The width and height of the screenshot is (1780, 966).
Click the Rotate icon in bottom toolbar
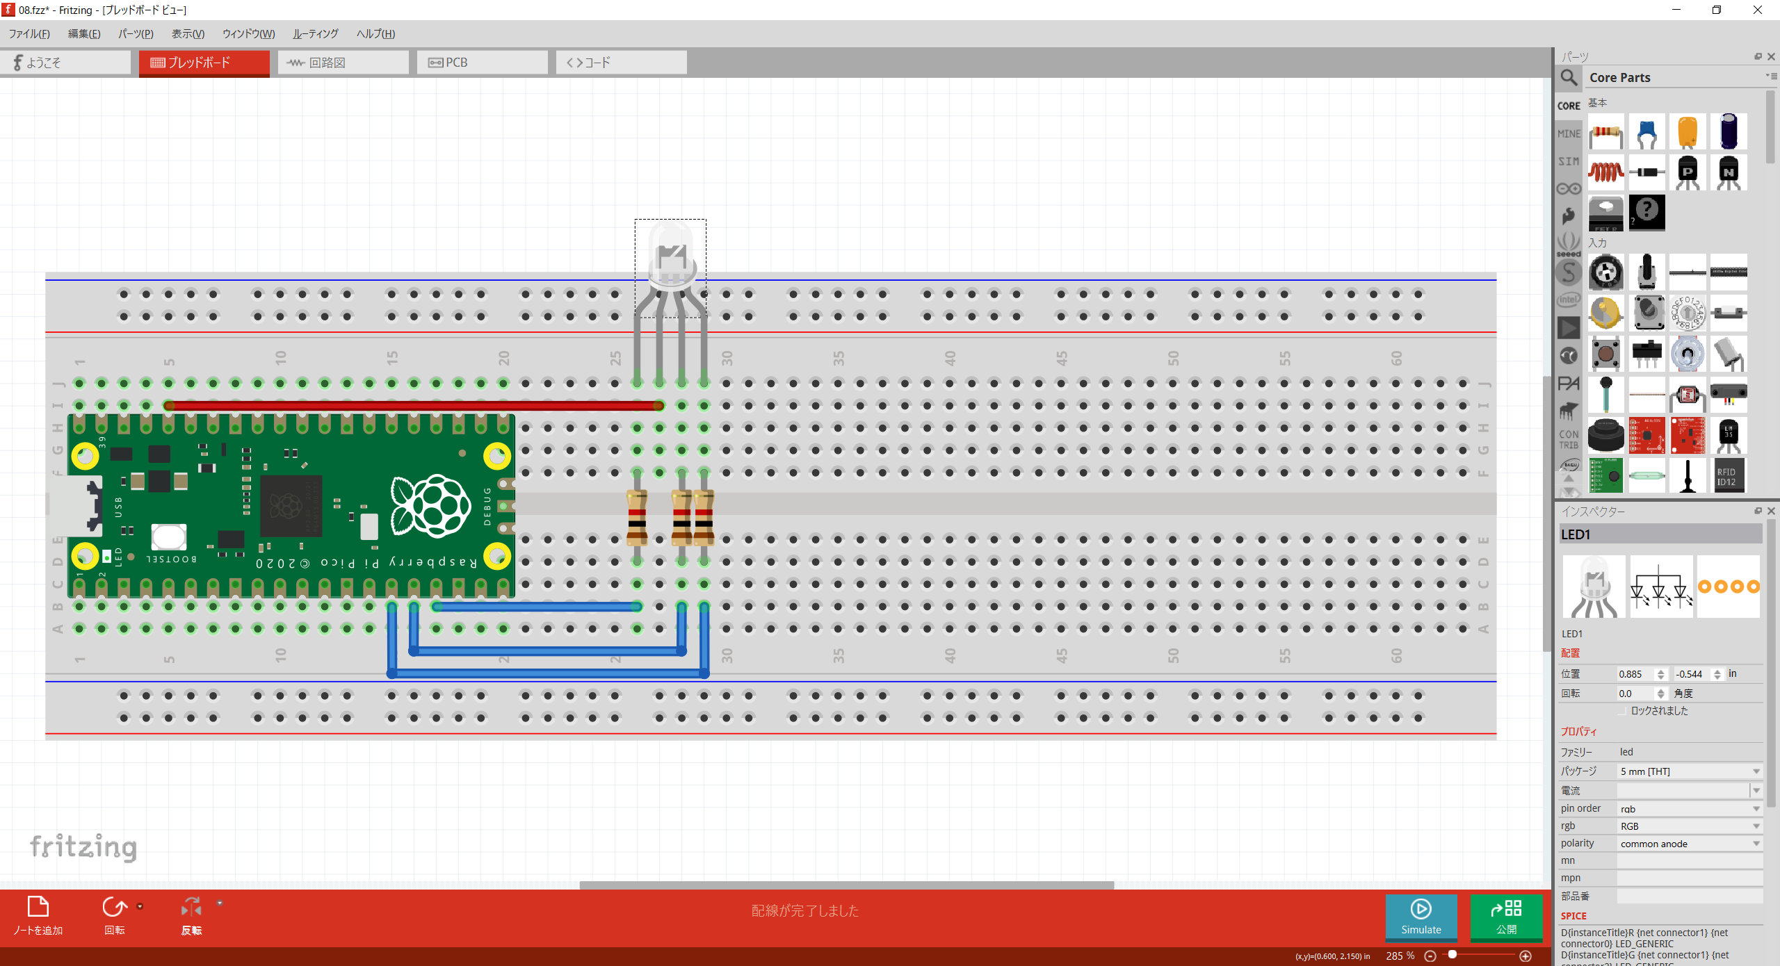pos(114,908)
